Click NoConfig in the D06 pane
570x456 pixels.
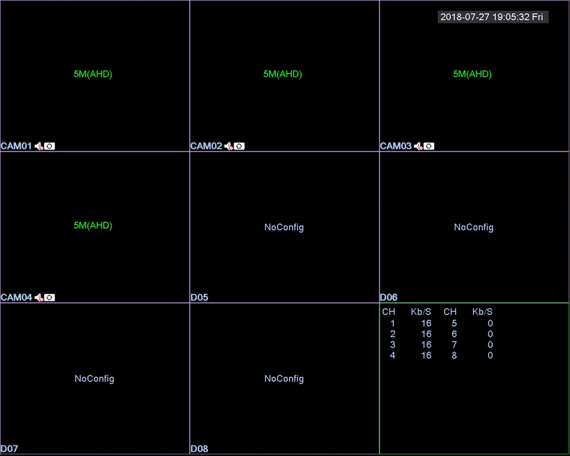click(x=474, y=227)
